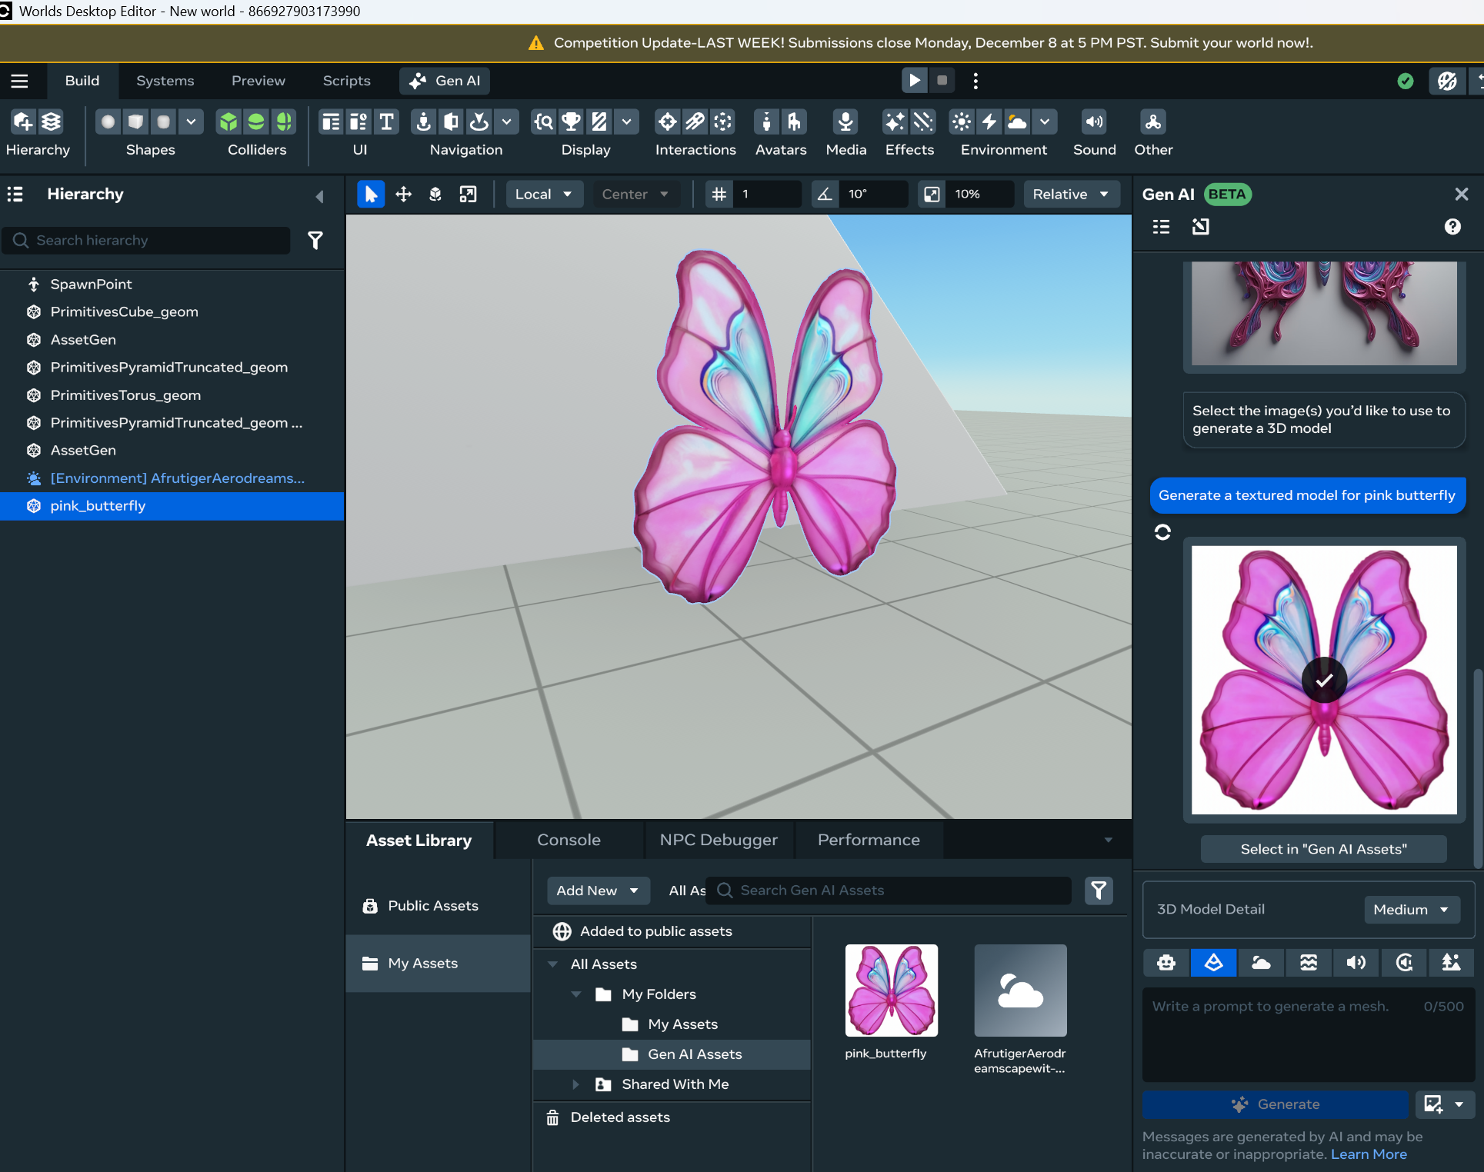Collapse the My Folders tree node

576,994
